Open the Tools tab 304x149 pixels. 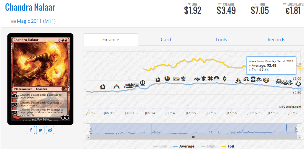[x=221, y=40]
